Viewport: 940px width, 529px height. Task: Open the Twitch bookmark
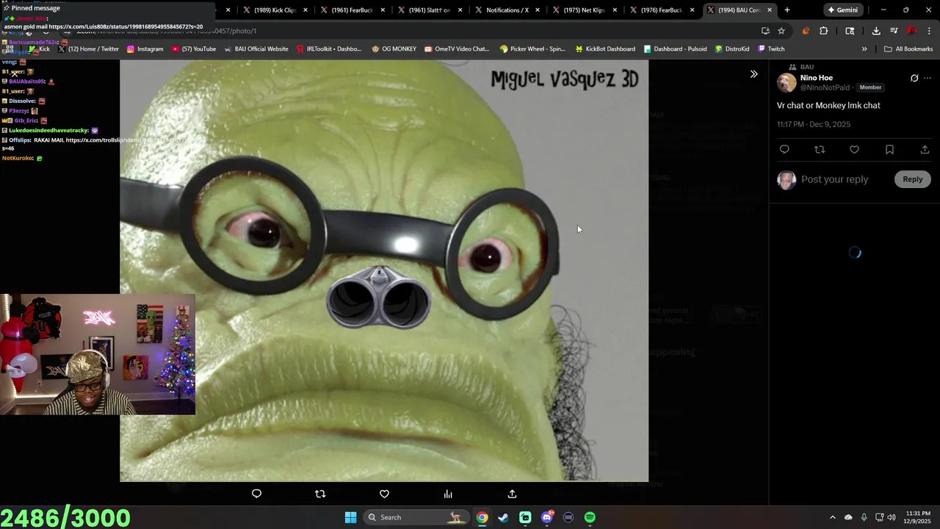(x=771, y=48)
